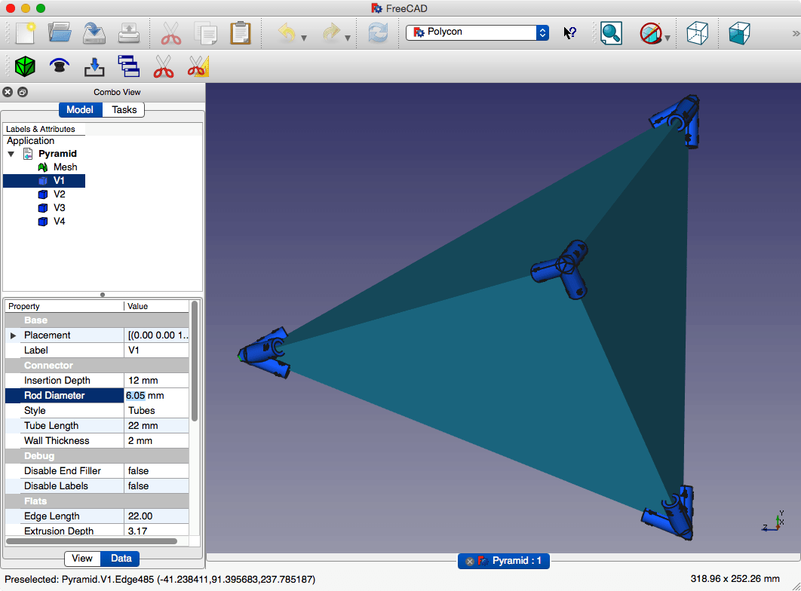Click the What's This help cursor icon
Viewport: 801px width, 591px height.
570,33
